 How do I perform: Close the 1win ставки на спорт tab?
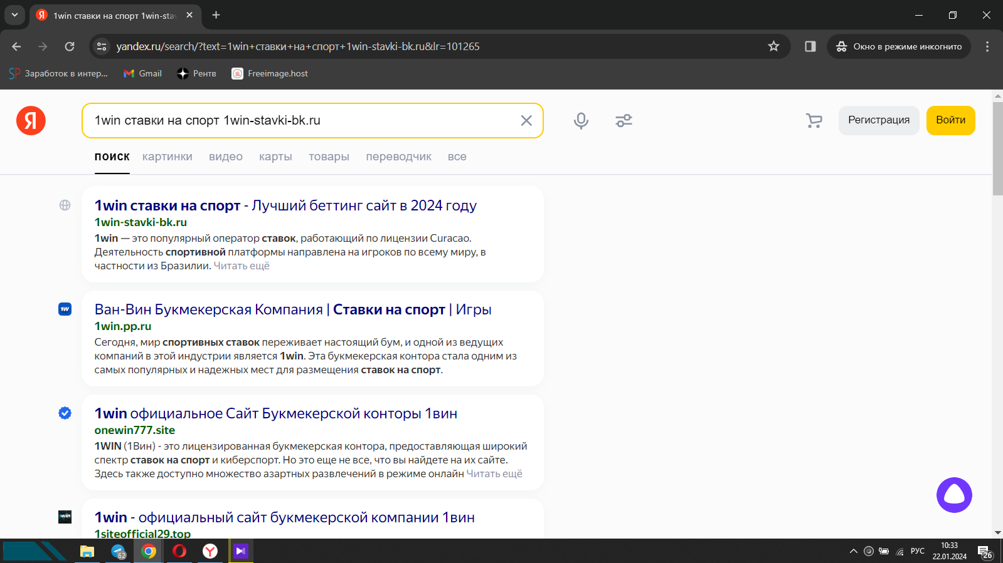[189, 15]
